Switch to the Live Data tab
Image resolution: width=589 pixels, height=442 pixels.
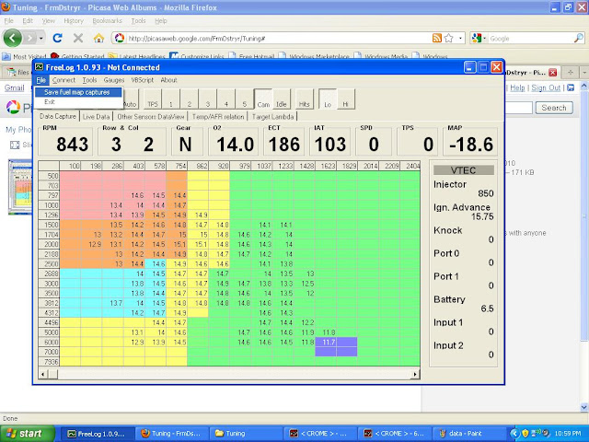pyautogui.click(x=96, y=117)
